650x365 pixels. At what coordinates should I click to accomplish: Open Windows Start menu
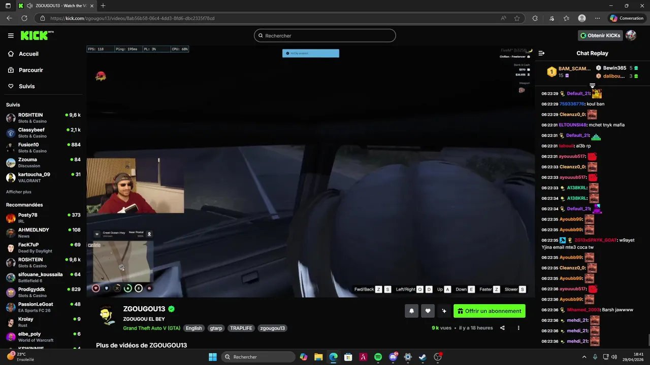pos(212,357)
